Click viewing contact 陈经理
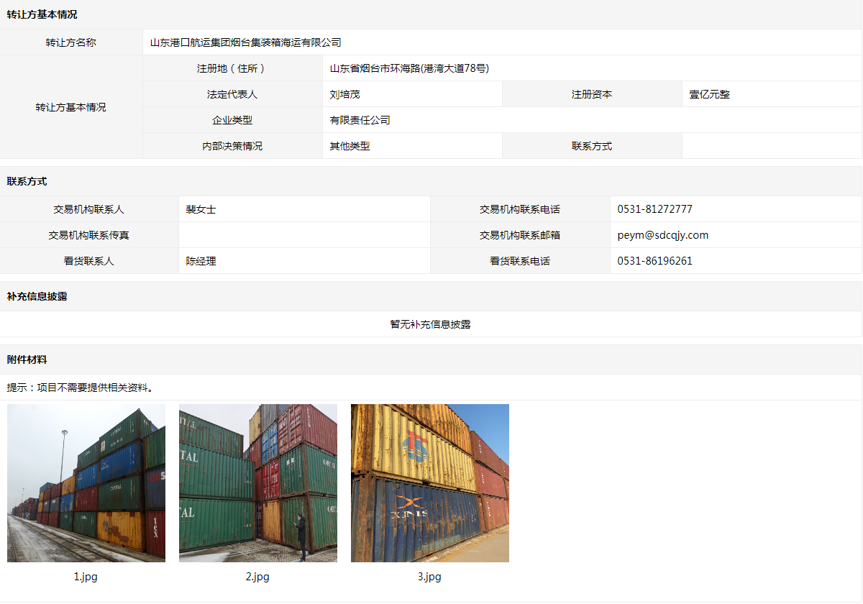 [x=201, y=261]
